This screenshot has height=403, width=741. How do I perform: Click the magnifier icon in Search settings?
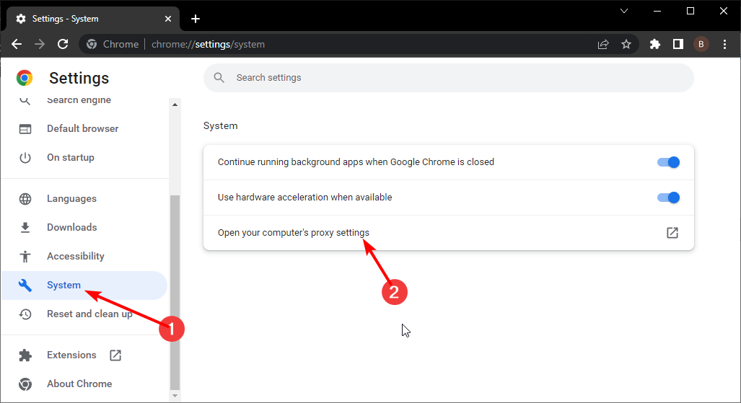point(219,77)
